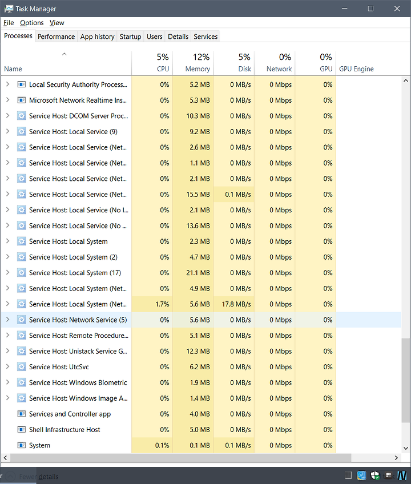
Task: Click the gear icon of Service Host: Windows Biometric
Action: click(21, 382)
